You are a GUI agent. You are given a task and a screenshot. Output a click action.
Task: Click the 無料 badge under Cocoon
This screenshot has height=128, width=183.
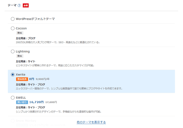click(x=20, y=33)
